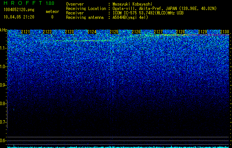Screen dimensions: 232x148
Task: Click the 2127 time marker
Action: tap(158, 32)
